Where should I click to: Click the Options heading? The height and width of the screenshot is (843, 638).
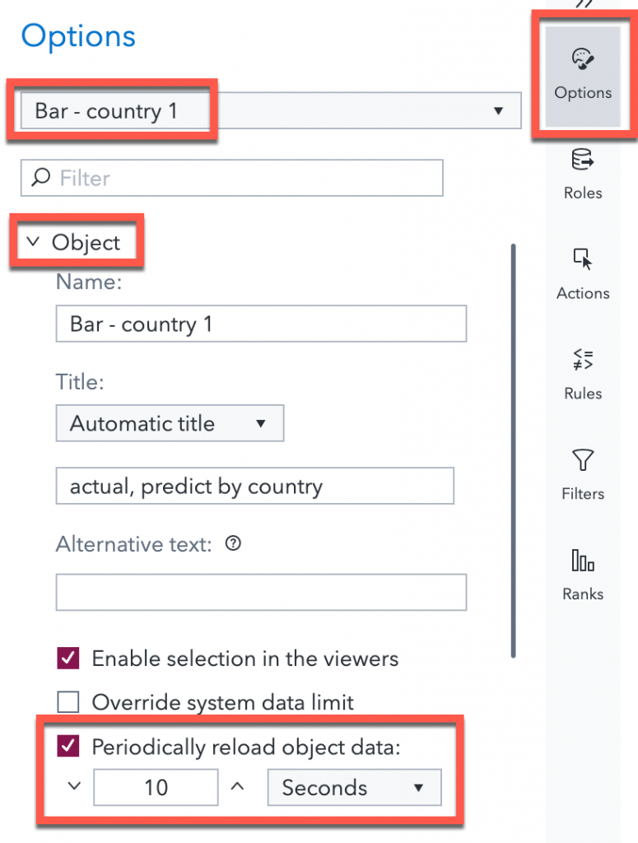pyautogui.click(x=78, y=36)
